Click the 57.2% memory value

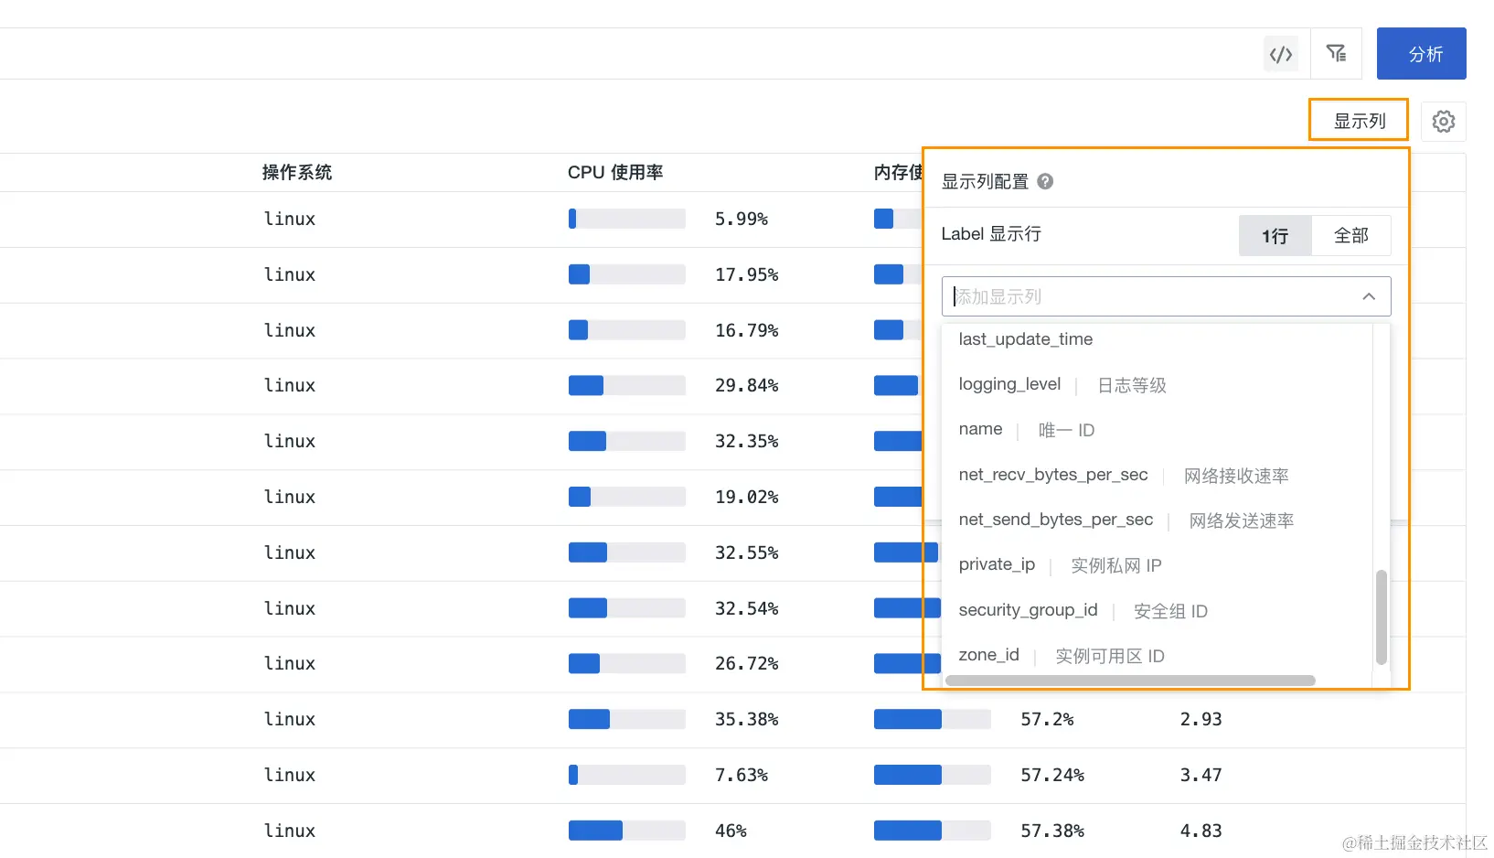pyautogui.click(x=1047, y=719)
